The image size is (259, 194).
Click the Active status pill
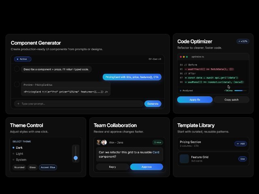(x=23, y=59)
